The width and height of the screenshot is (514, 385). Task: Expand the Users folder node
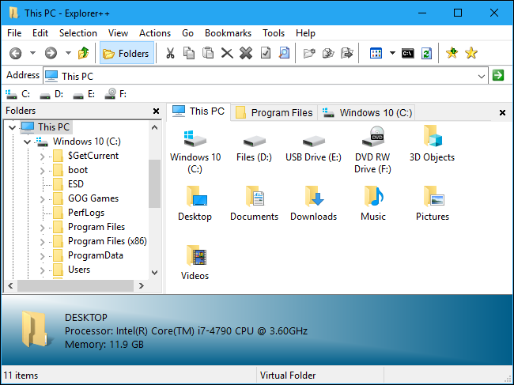pyautogui.click(x=42, y=270)
